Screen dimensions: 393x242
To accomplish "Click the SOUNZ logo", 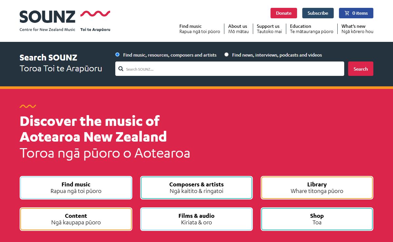I will (47, 17).
